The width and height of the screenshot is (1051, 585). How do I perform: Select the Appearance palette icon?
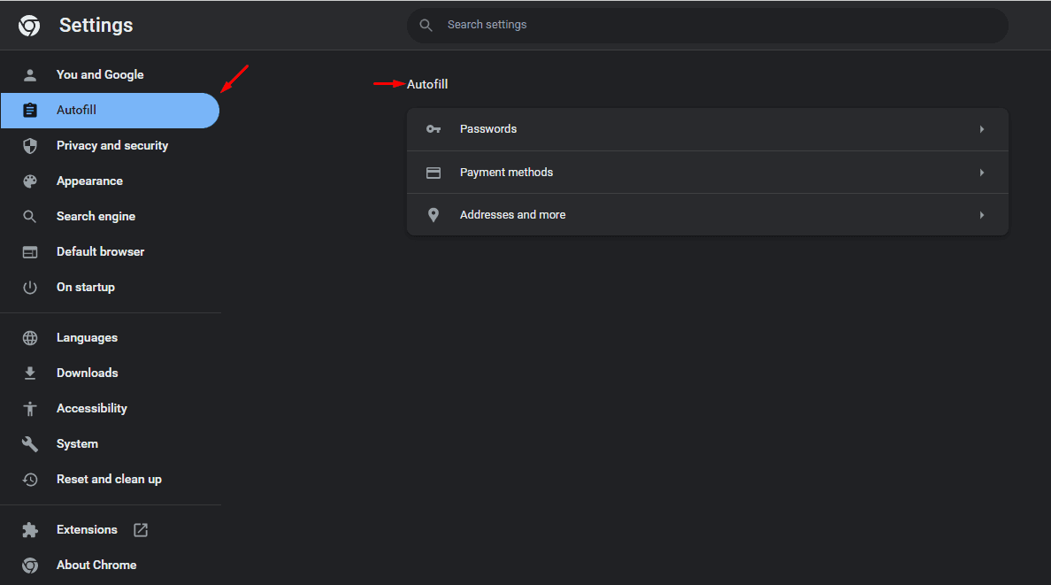click(x=30, y=181)
